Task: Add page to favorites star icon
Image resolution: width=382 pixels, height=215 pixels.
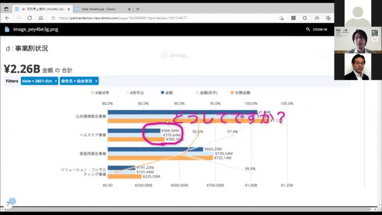Action: pos(282,18)
